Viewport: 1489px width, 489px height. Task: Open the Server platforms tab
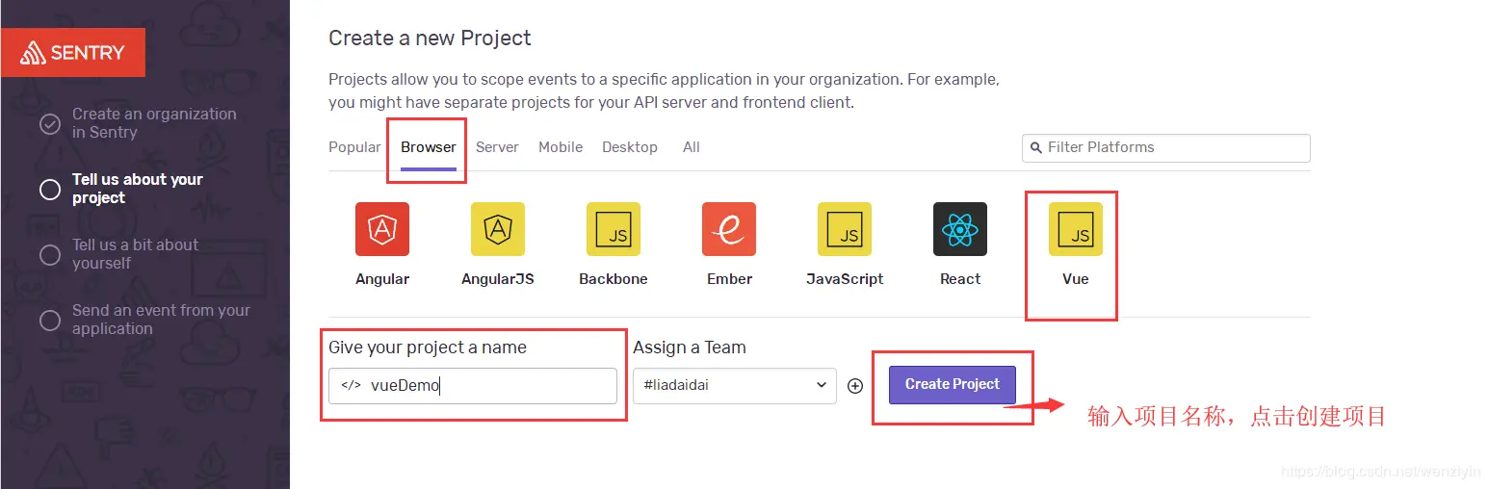tap(497, 147)
